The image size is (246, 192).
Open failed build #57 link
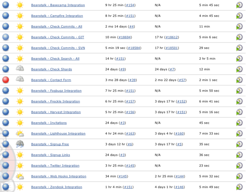click(x=182, y=80)
